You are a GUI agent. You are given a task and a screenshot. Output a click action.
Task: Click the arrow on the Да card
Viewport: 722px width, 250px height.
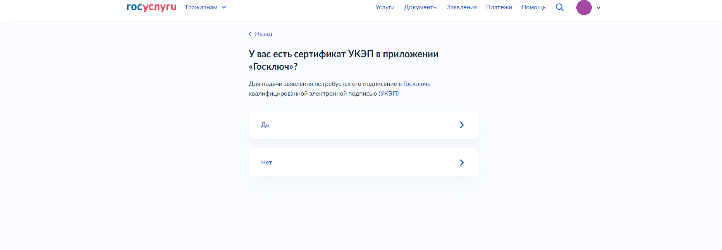point(462,125)
